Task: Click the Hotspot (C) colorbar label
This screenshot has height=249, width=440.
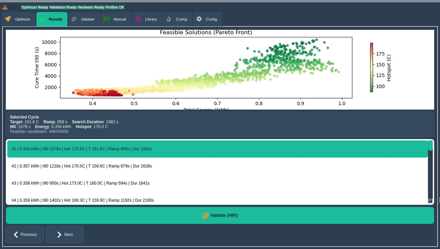Action: 389,68
